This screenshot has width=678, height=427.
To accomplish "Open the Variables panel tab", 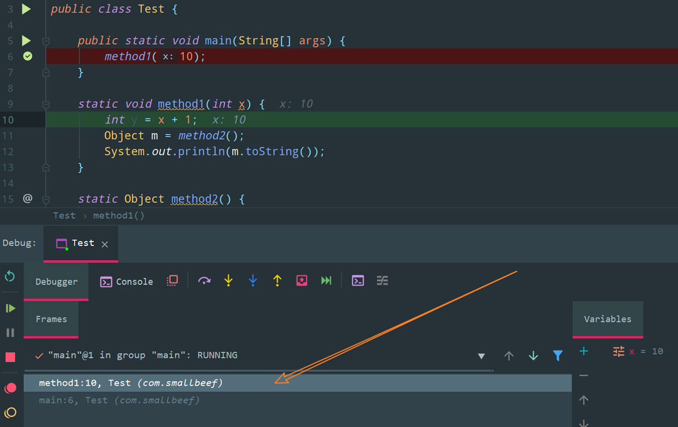I will pyautogui.click(x=607, y=319).
